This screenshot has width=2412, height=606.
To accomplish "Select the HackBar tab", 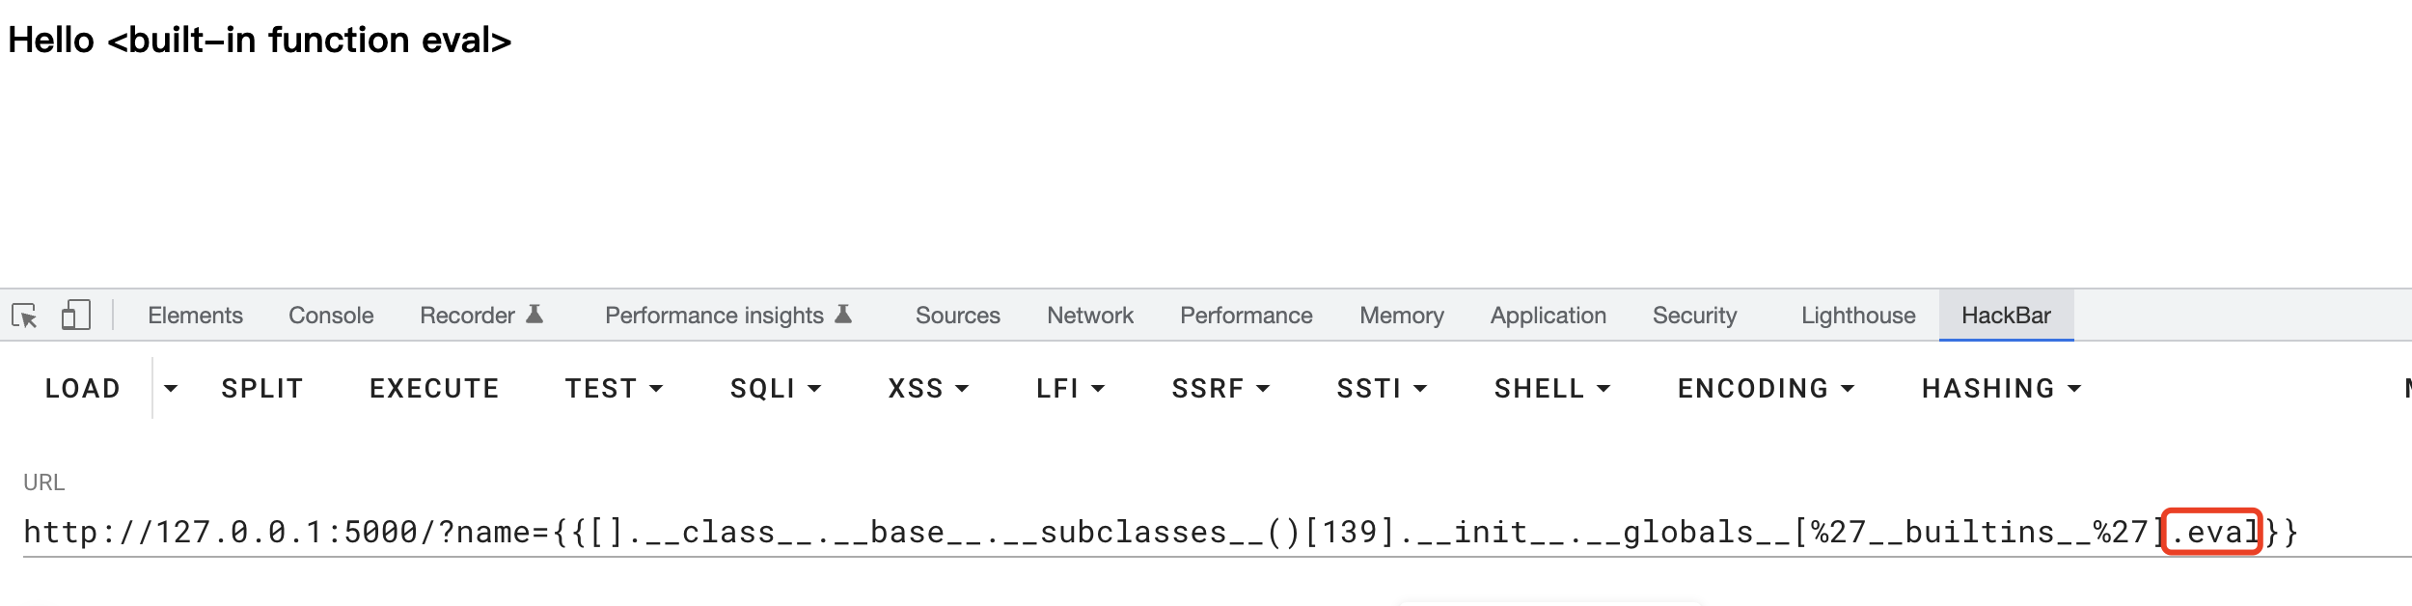I will (x=2005, y=316).
